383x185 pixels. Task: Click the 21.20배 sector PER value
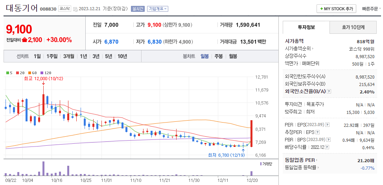pos(366,161)
